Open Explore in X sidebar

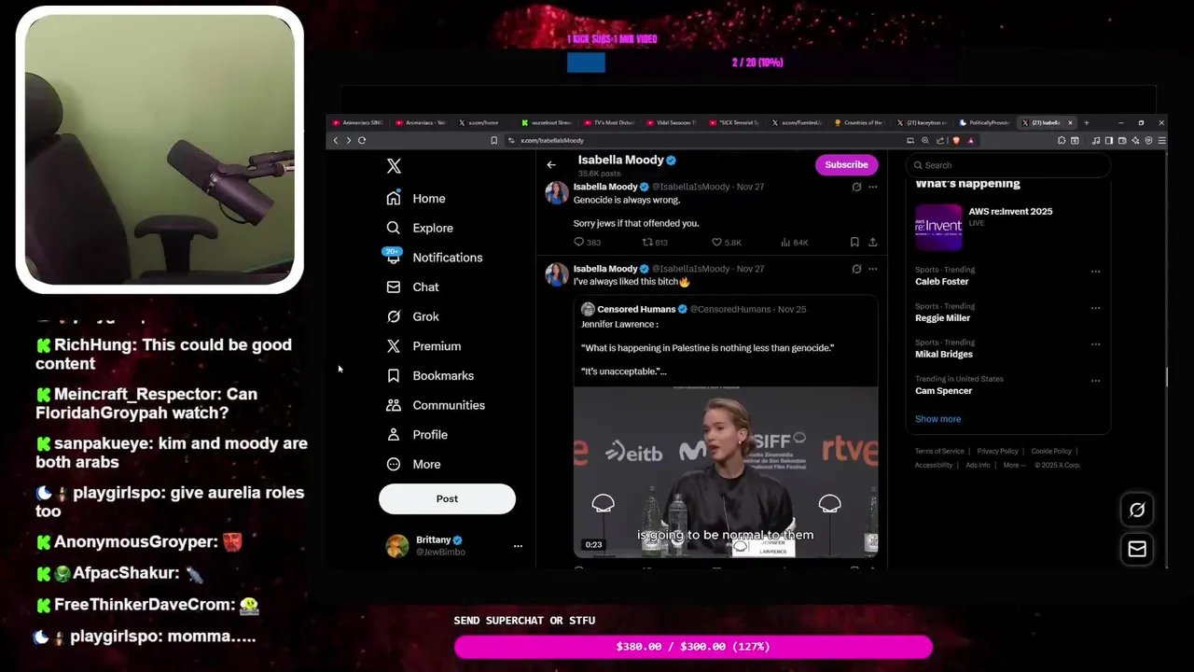pyautogui.click(x=420, y=228)
